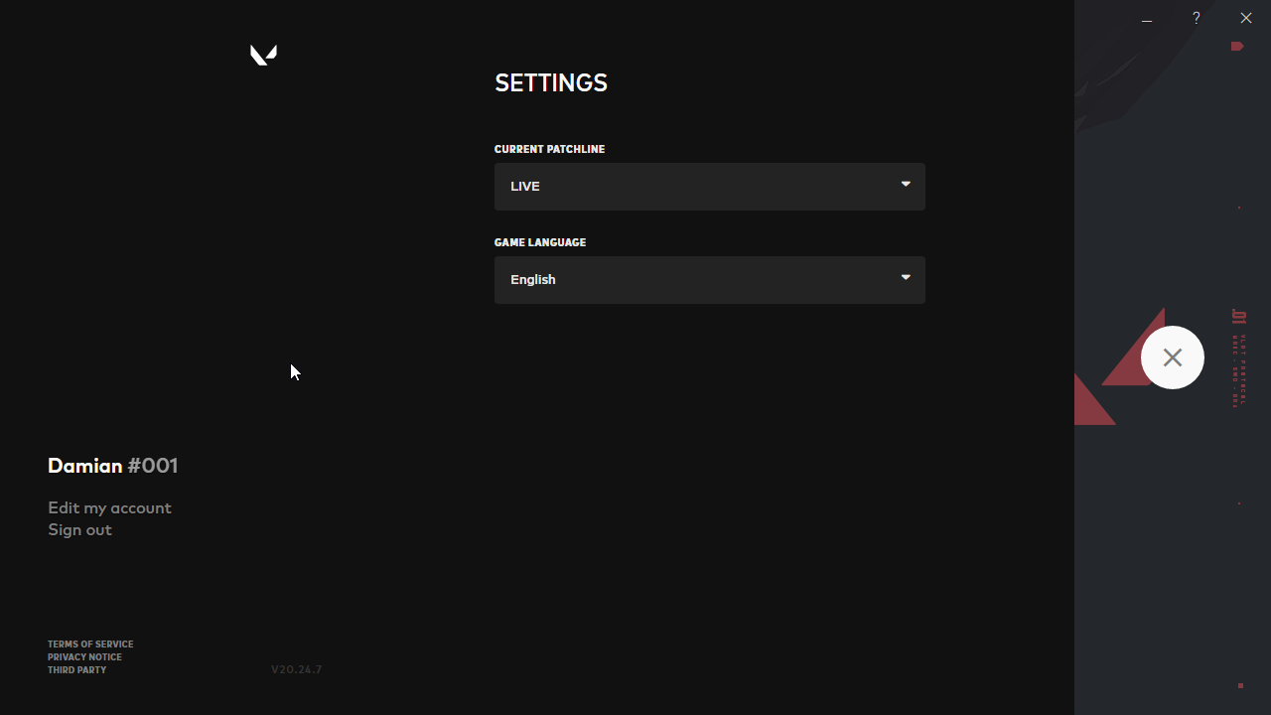Click the vertical VLRT Protocol emblem
Image resolution: width=1271 pixels, height=715 pixels.
1238,357
